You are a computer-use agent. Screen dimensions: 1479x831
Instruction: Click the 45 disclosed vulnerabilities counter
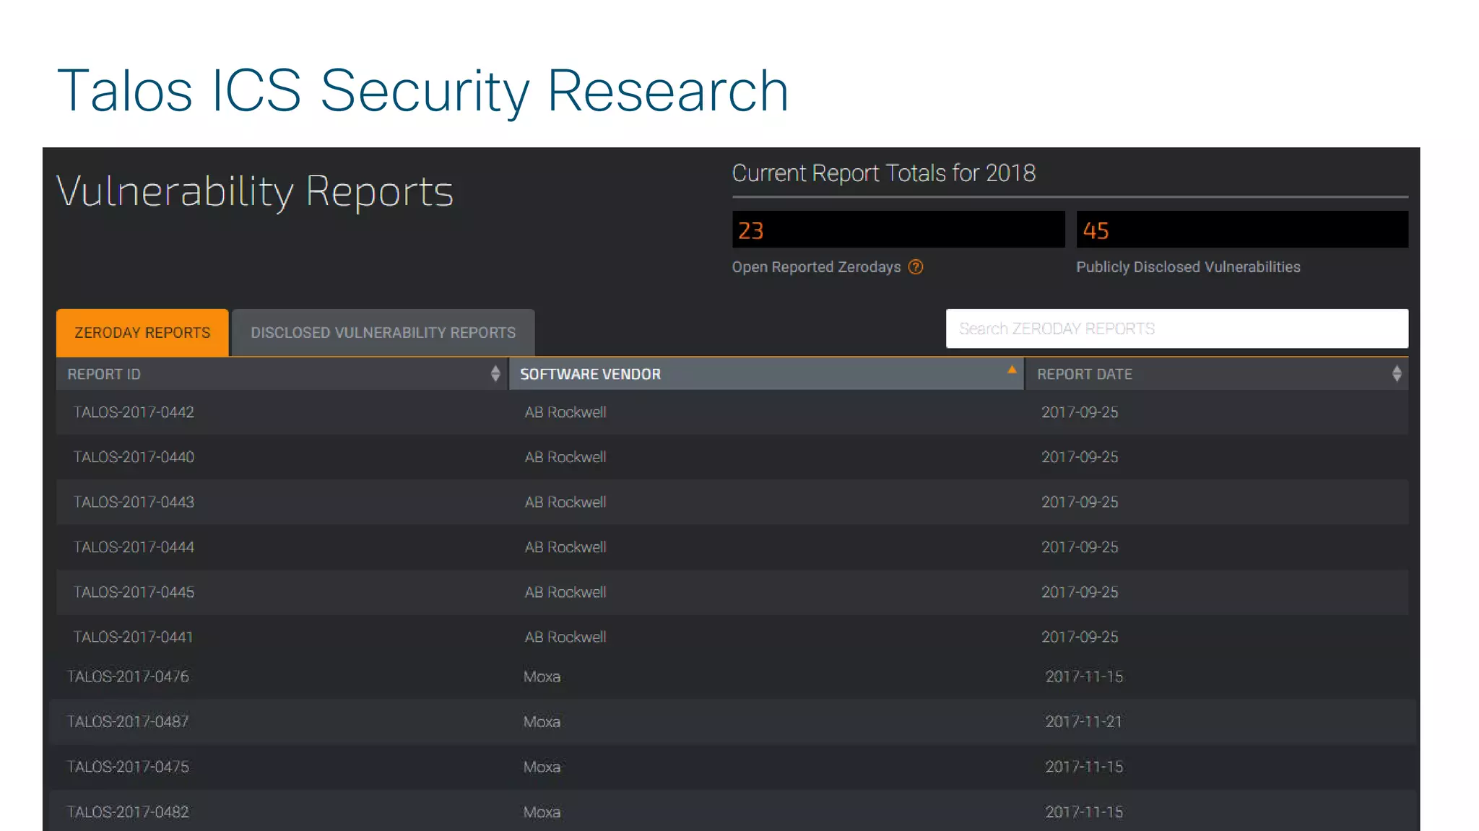(1242, 230)
